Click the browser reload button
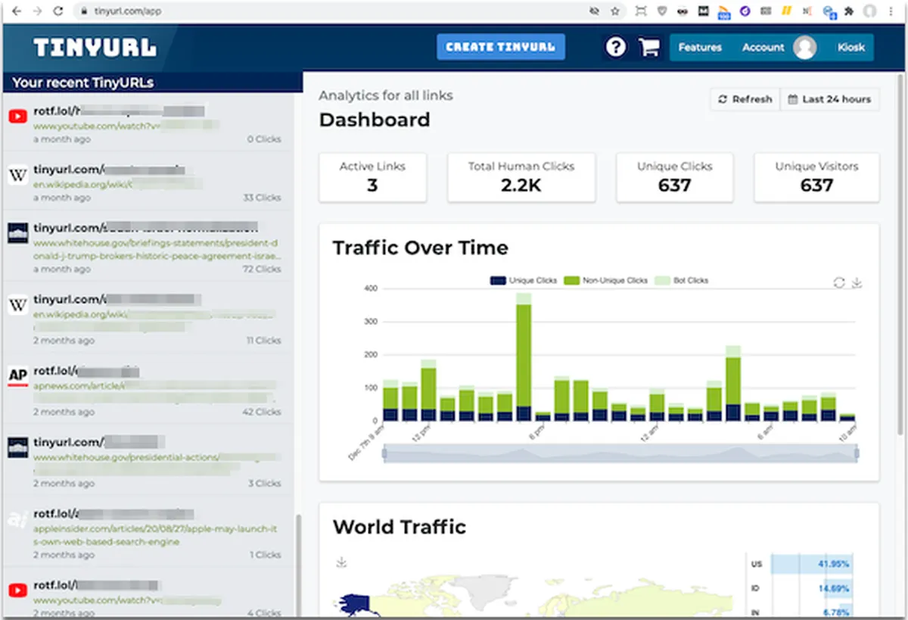The height and width of the screenshot is (620, 908). pos(58,11)
